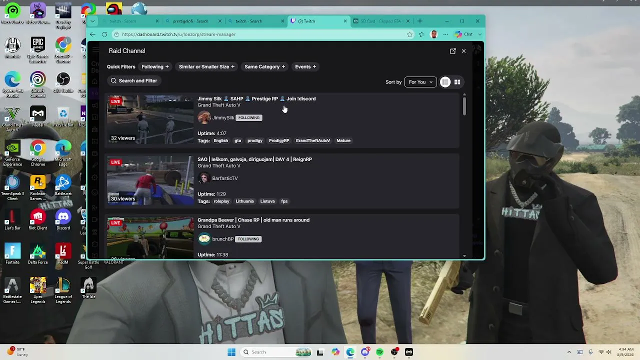Add the Events quick filter

[x=305, y=66]
